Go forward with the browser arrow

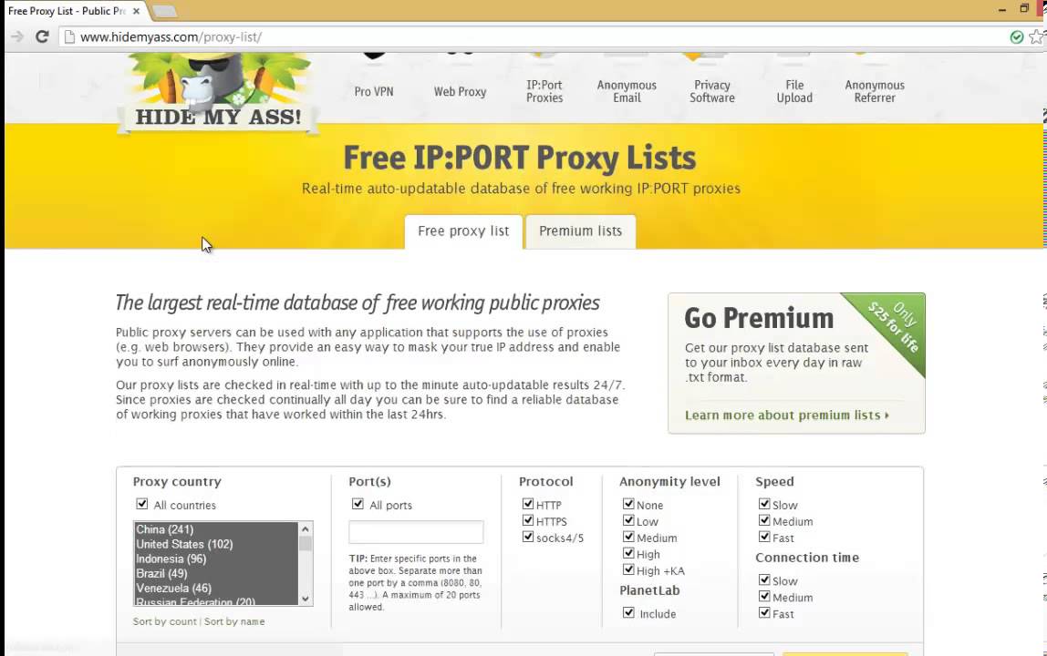pos(17,36)
